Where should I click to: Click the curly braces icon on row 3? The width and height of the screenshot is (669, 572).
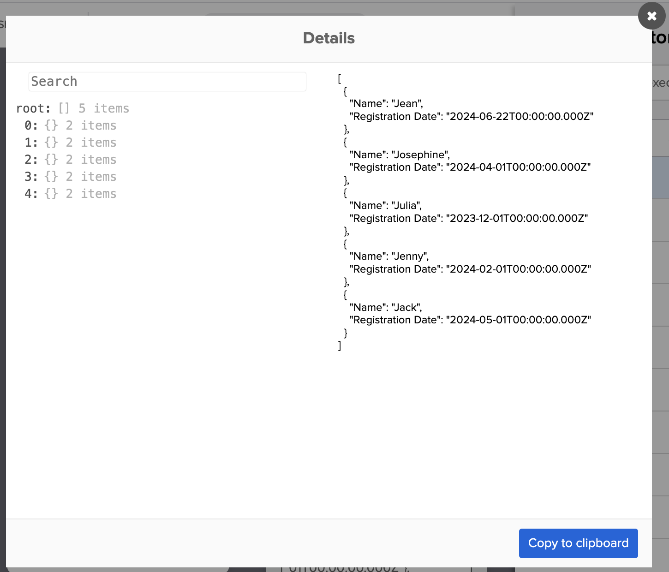pos(51,177)
